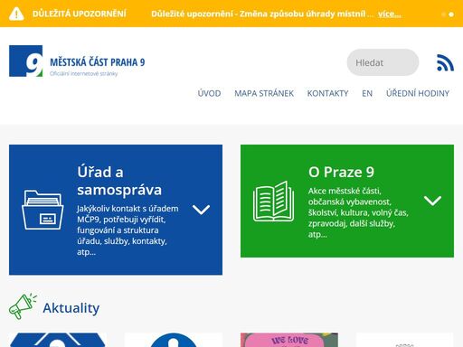Click the green megaphone Aktuality icon
Screen dimensions: 463x347
(x=23, y=305)
